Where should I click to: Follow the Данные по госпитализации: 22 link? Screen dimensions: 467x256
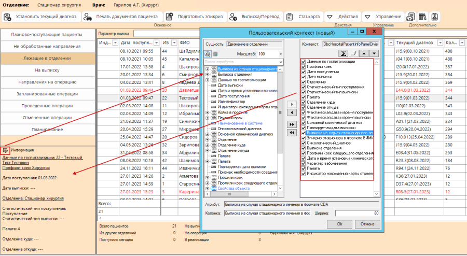[43, 160]
